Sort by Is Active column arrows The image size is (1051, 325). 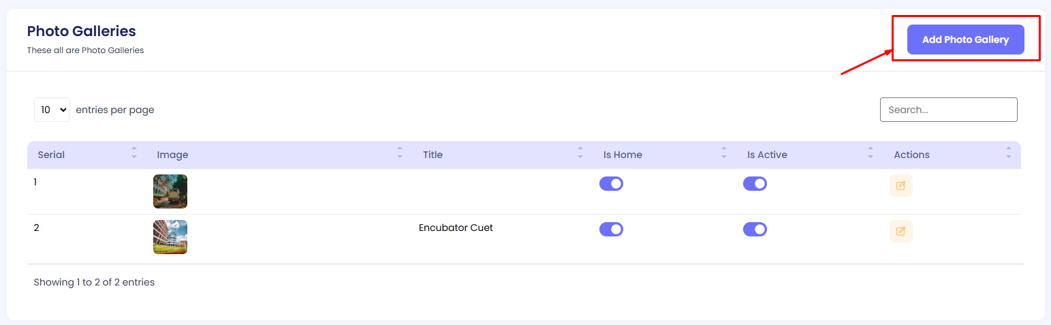870,153
